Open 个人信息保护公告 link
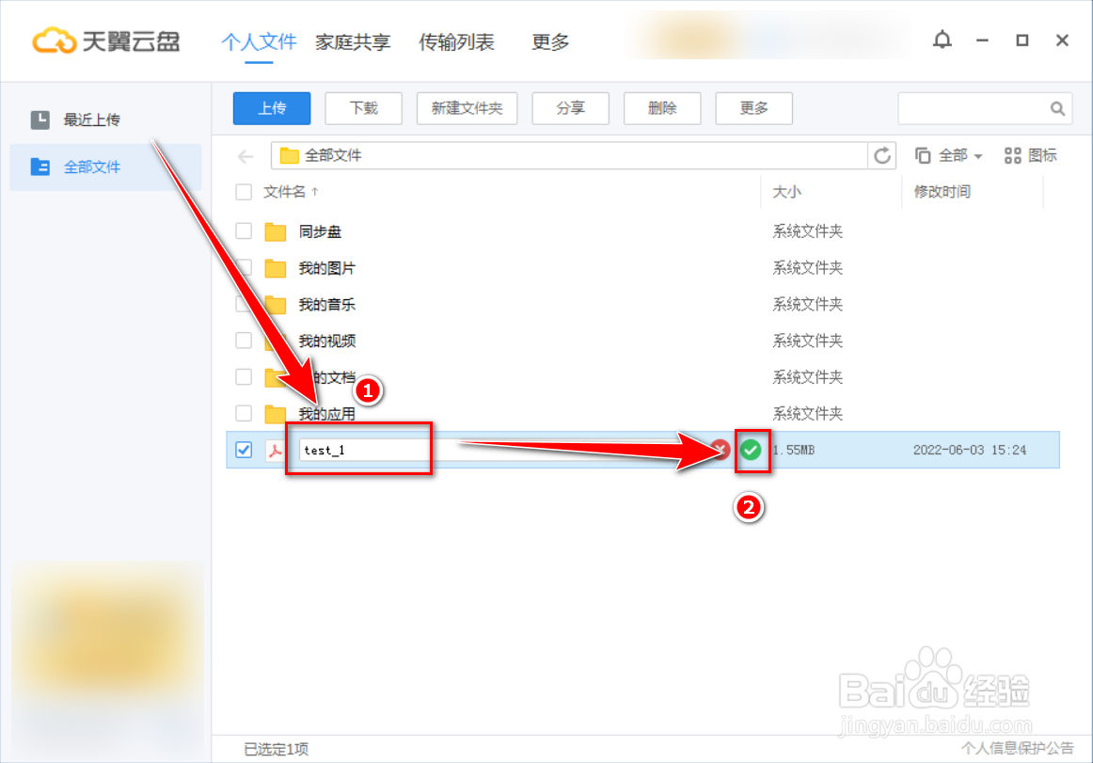Screen dimensions: 1093x763 [x=1017, y=748]
